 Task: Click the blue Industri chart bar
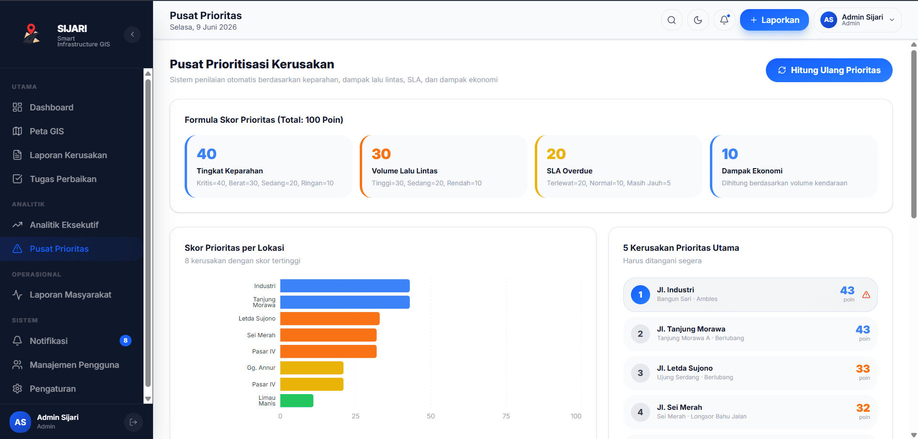(345, 286)
